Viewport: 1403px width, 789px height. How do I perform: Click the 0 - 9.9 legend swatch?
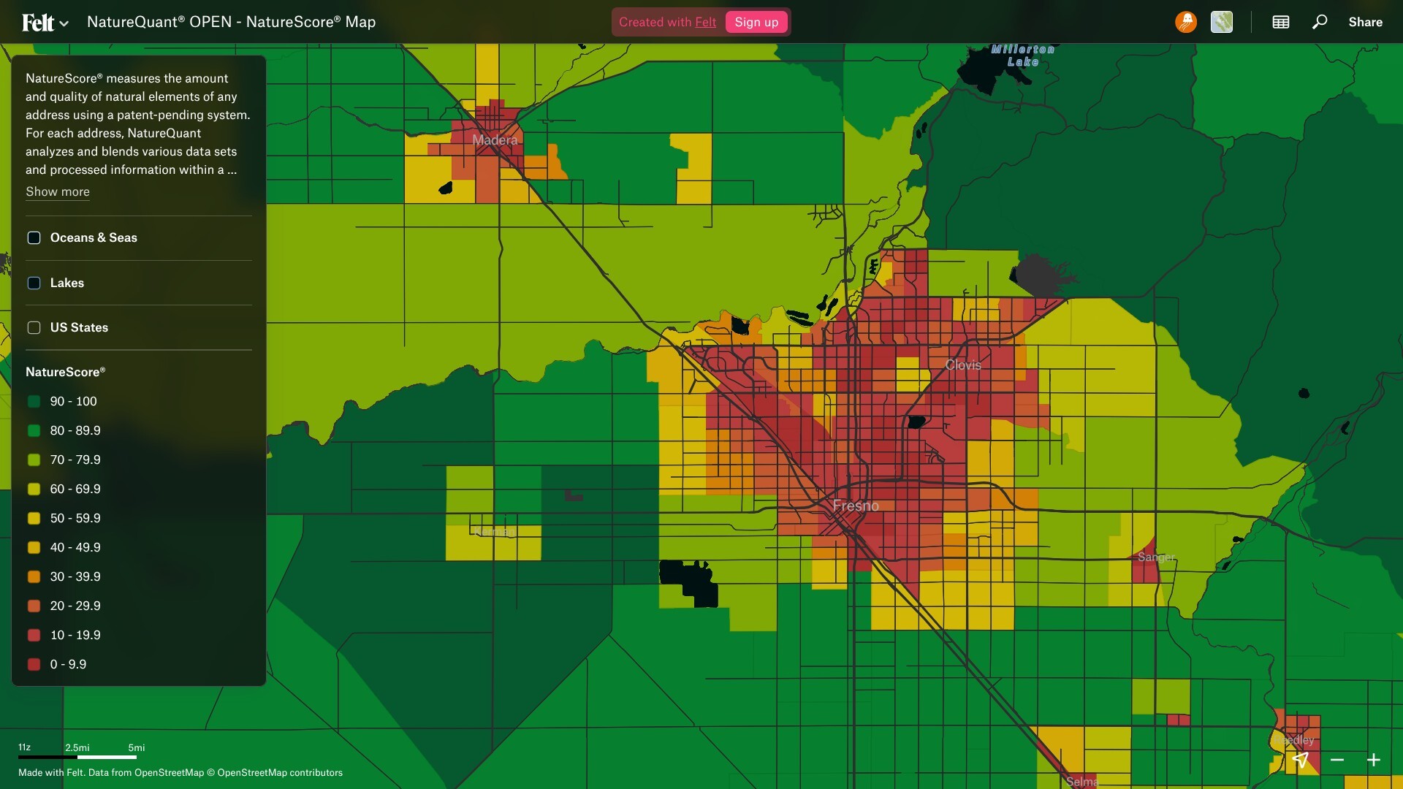(34, 664)
